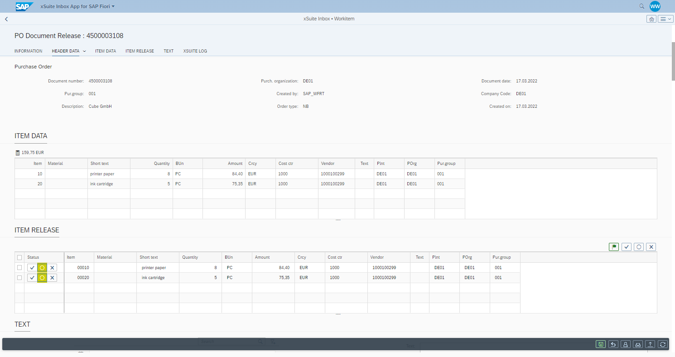Screen dimensions: 675x357
Task: Reject item 00020 with its X status button
Action: [53, 278]
